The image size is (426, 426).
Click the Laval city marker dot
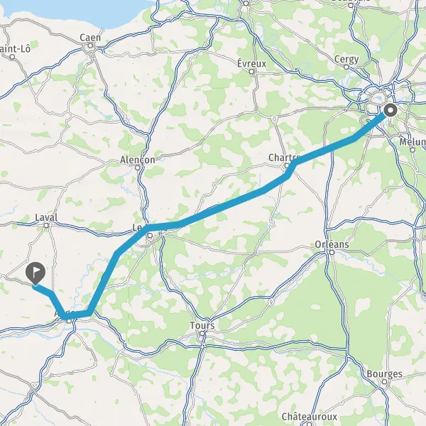(x=46, y=225)
